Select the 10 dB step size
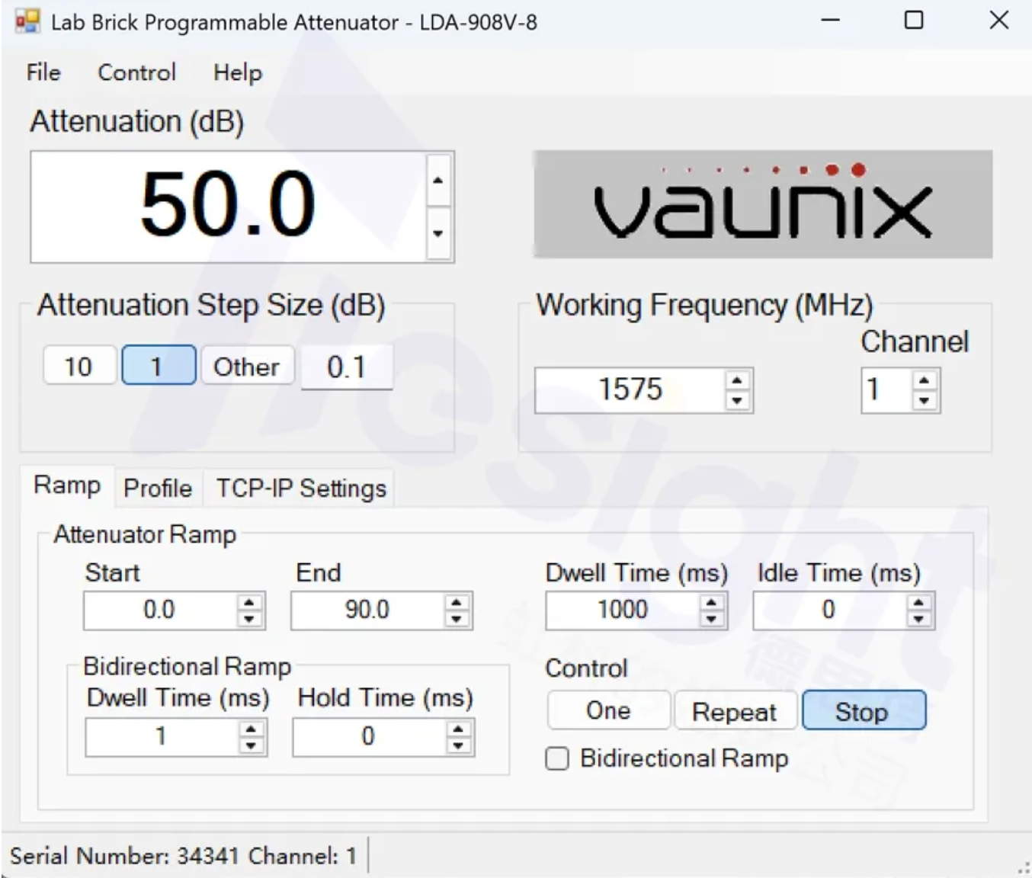1032x878 pixels. [x=79, y=367]
